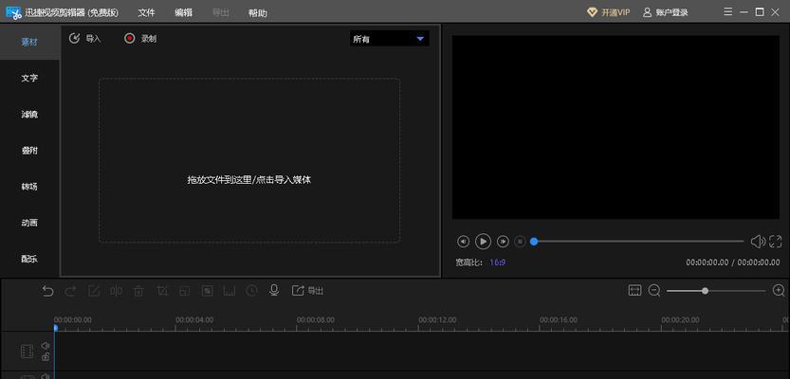Click the 开通VIP upgrade link
The height and width of the screenshot is (379, 790).
608,12
